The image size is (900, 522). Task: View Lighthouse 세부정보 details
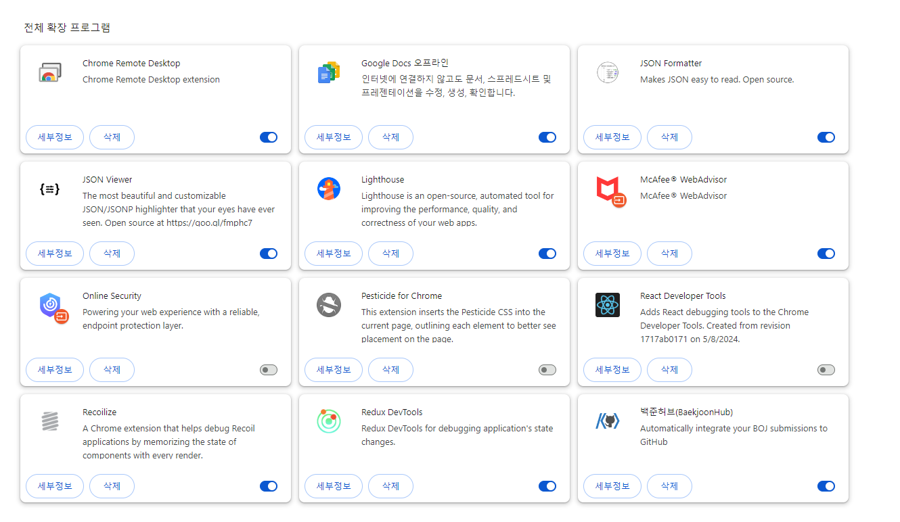click(x=334, y=254)
